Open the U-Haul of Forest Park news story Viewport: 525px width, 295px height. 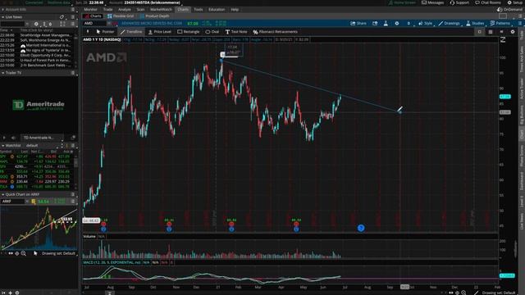pyautogui.click(x=45, y=60)
